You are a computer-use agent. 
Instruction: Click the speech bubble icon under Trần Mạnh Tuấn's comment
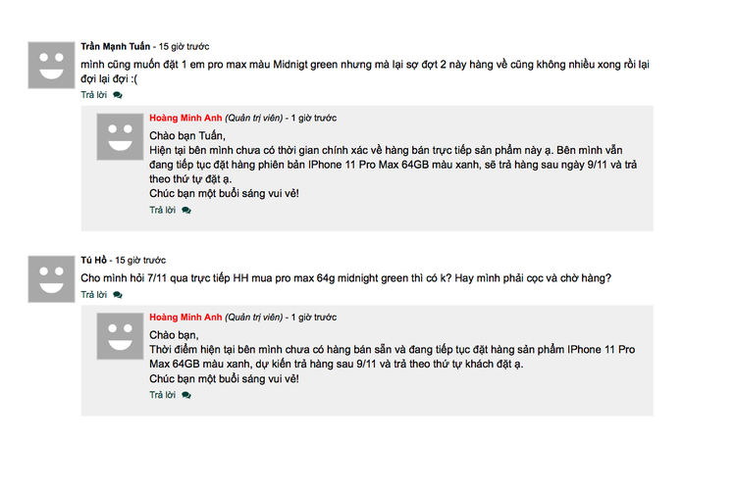(x=118, y=95)
